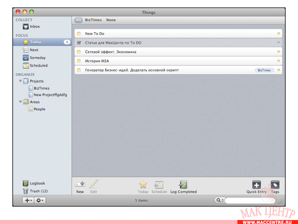Viewport: 298px width, 224px height.
Task: Close the Things window
Action: [x=18, y=12]
